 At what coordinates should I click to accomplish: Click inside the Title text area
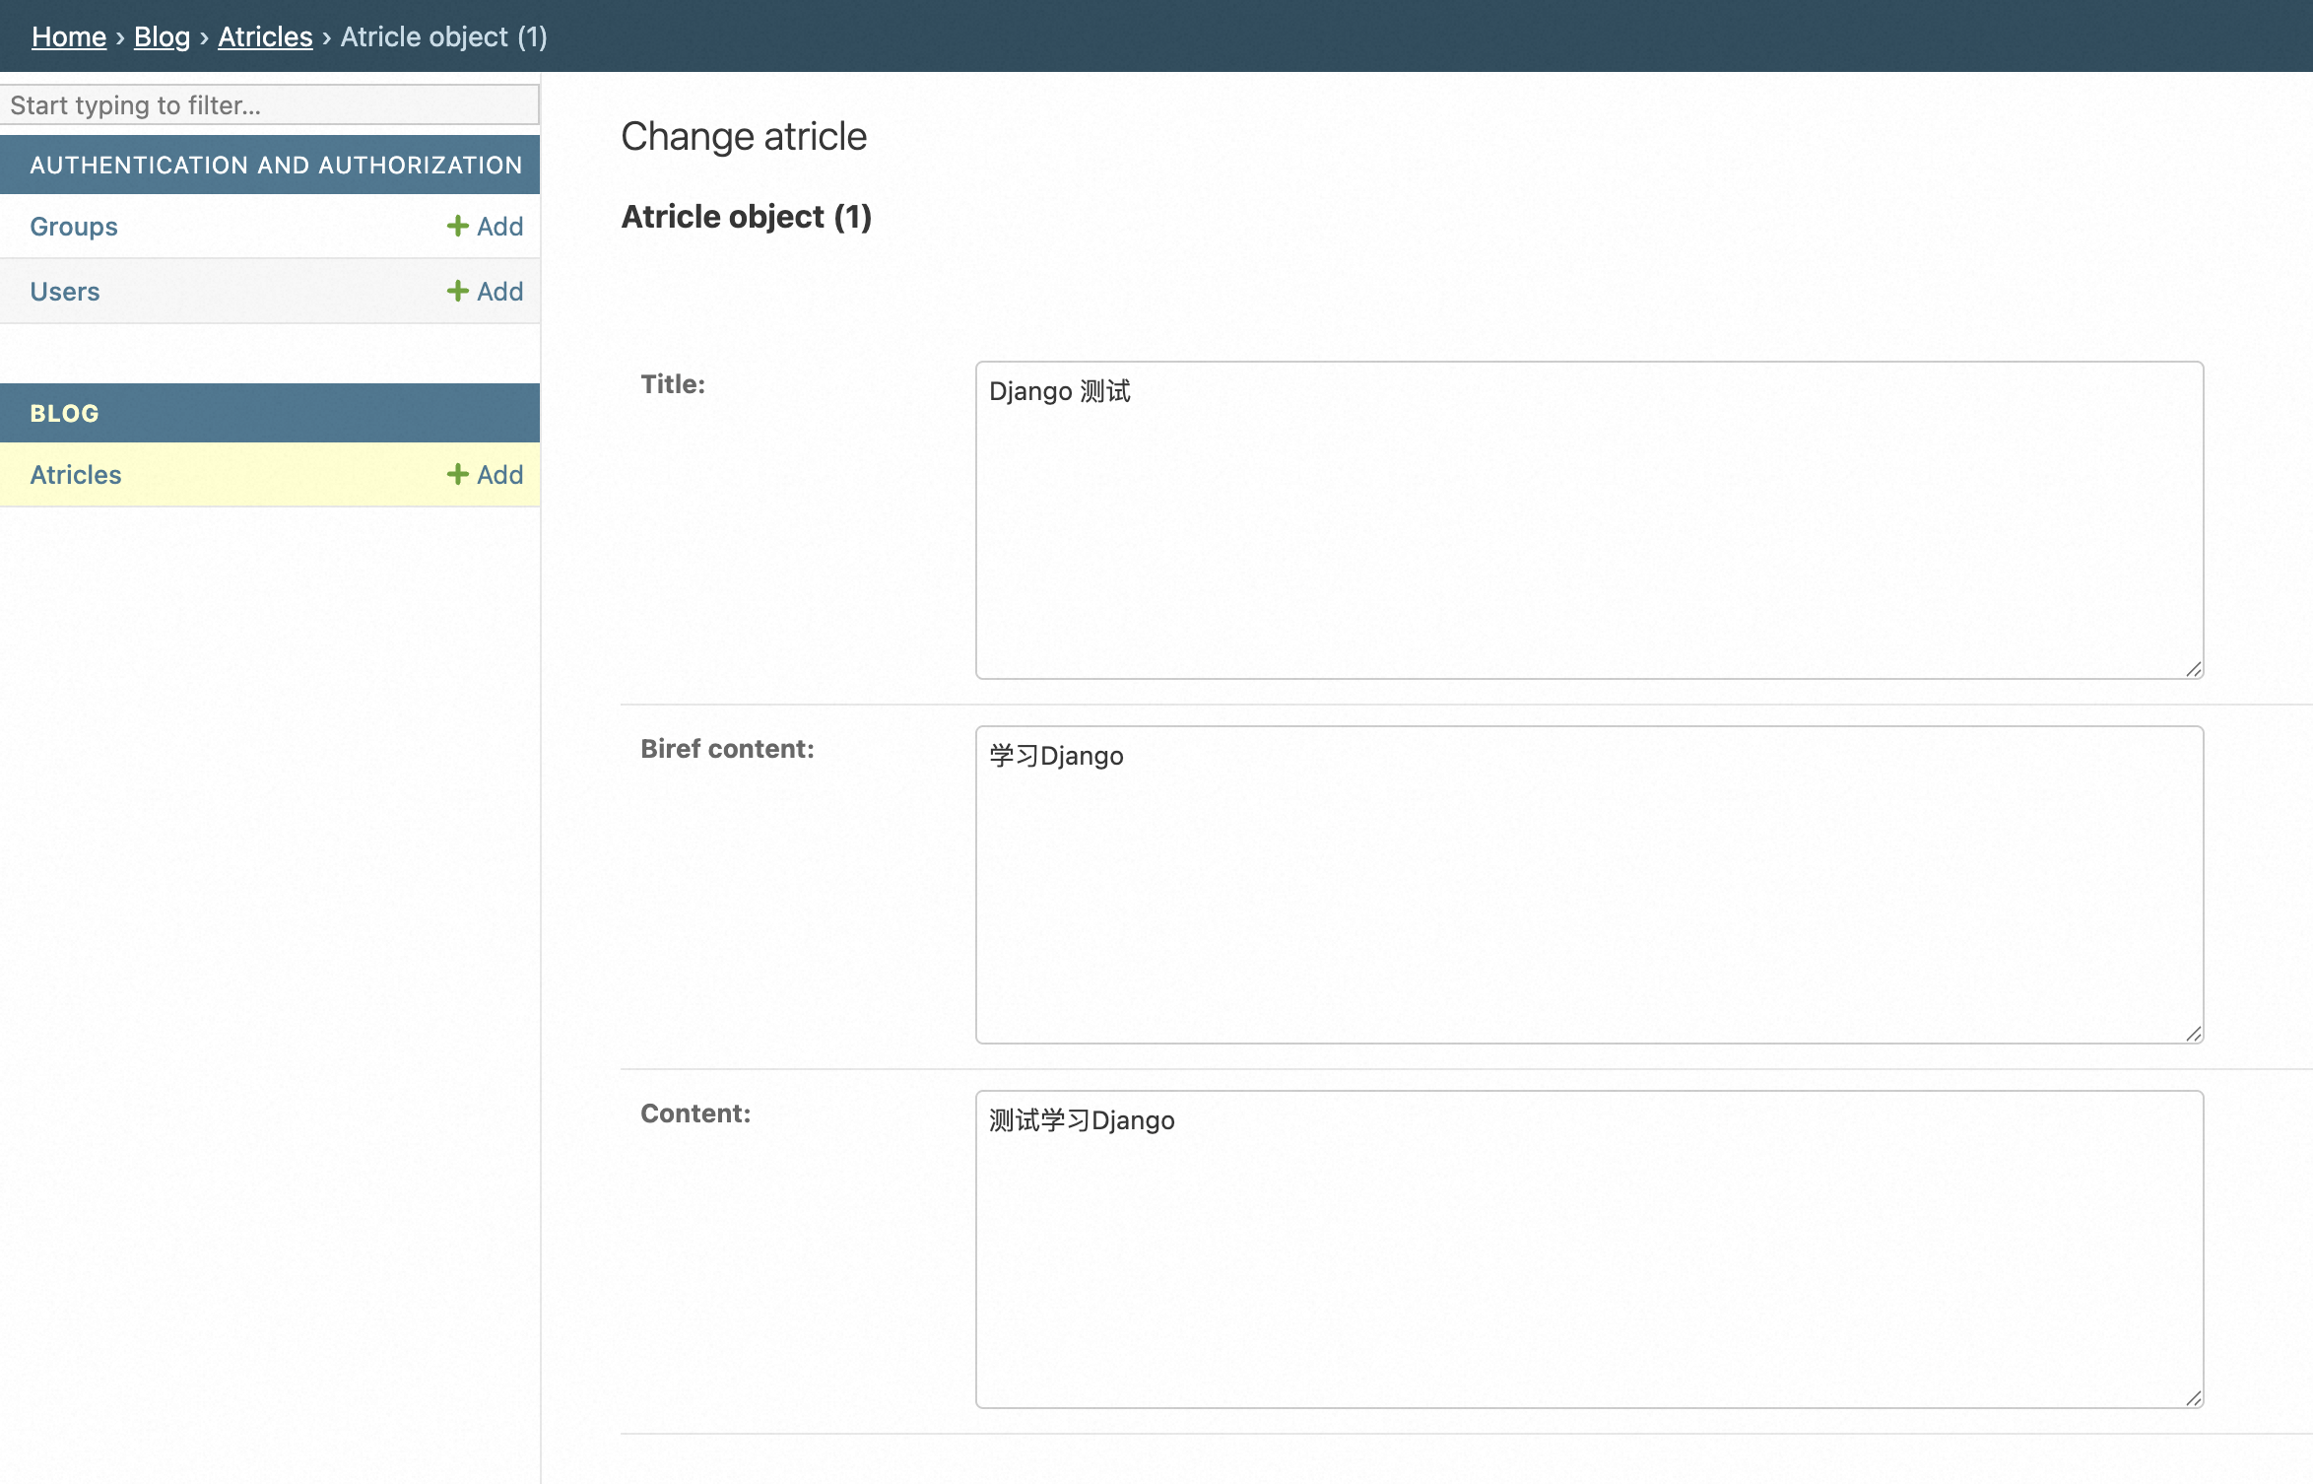[x=1588, y=520]
